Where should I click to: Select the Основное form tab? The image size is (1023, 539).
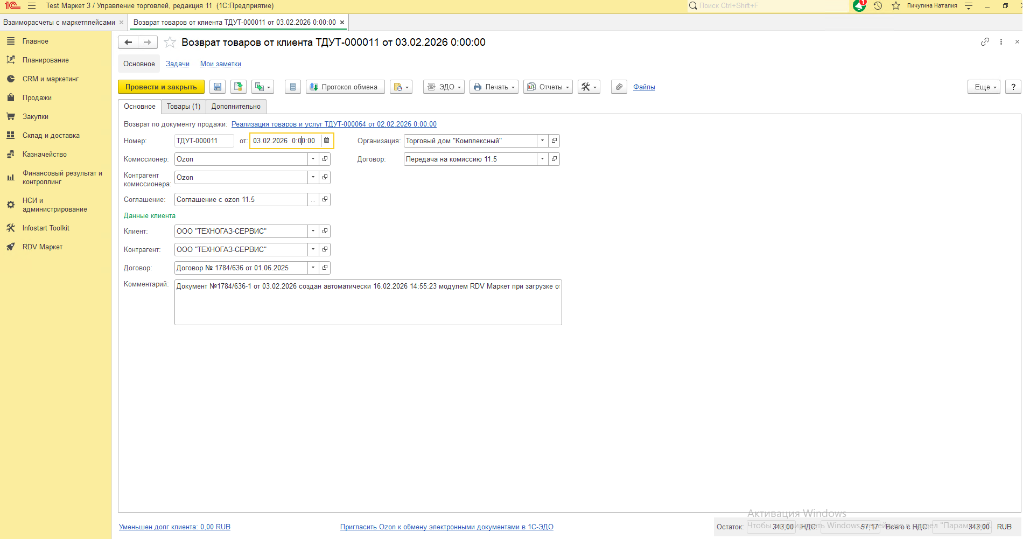coord(139,107)
